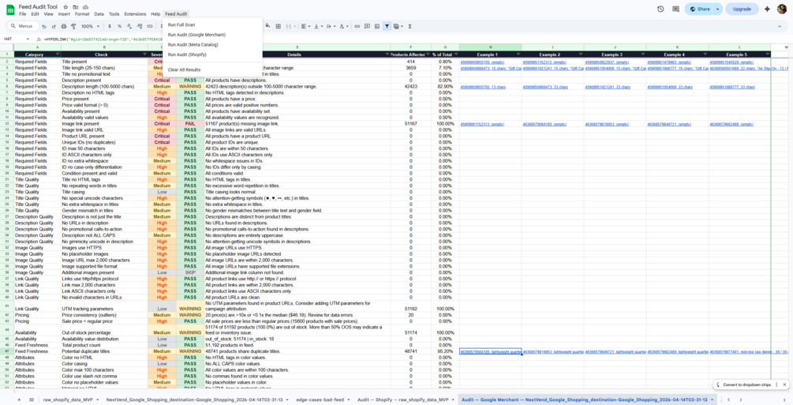
Task: Open Share options dropdown arrow
Action: coord(717,9)
